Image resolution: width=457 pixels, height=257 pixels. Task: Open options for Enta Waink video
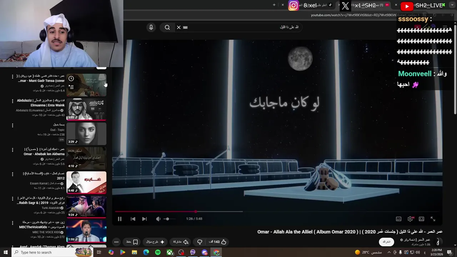(x=12, y=101)
